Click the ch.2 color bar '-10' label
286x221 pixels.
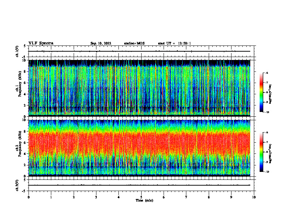coord(267,172)
